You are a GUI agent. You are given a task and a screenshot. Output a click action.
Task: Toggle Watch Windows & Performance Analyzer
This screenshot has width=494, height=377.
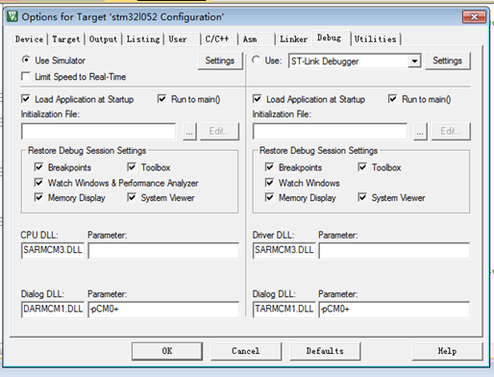pos(38,183)
